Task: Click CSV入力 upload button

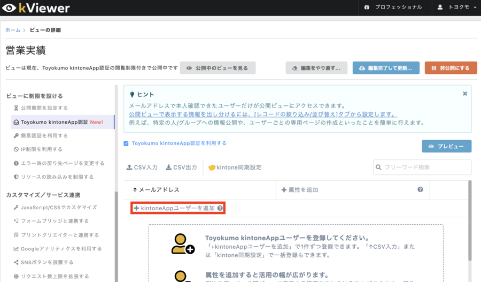Action: click(142, 167)
